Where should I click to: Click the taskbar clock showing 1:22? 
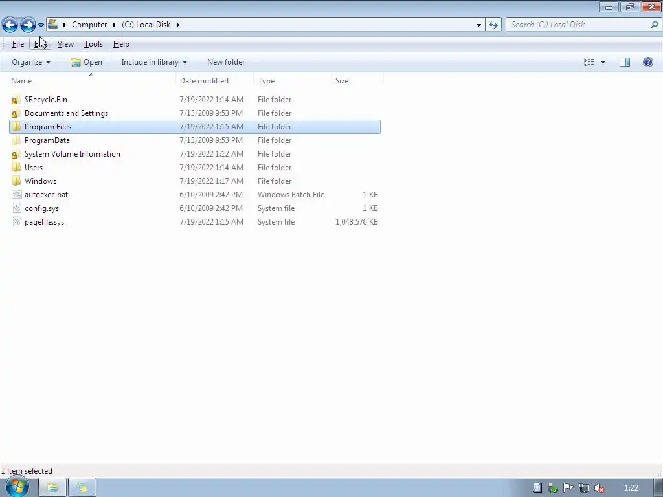click(x=631, y=488)
